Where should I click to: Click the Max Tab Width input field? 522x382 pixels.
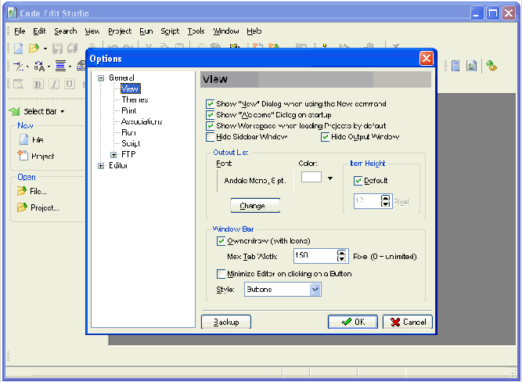click(315, 256)
